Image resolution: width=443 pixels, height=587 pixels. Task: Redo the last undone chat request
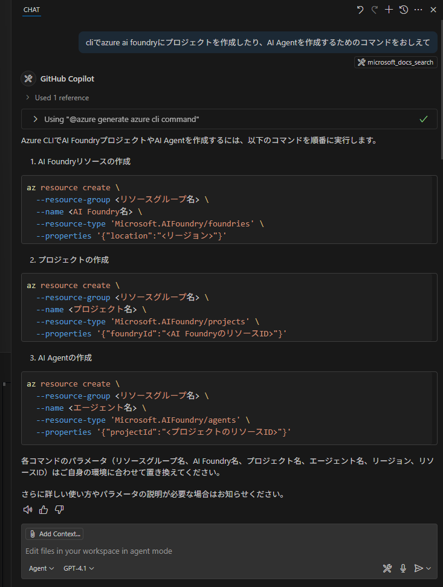(x=375, y=10)
